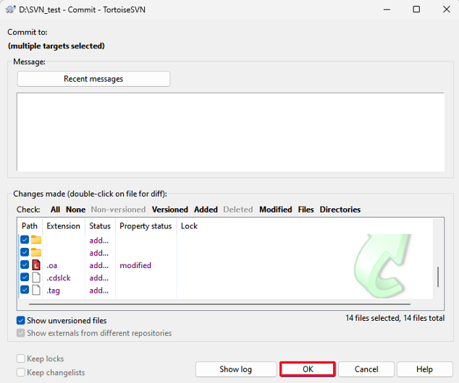The height and width of the screenshot is (383, 459).
Task: Click the .cdslck file icon
Action: (x=36, y=277)
